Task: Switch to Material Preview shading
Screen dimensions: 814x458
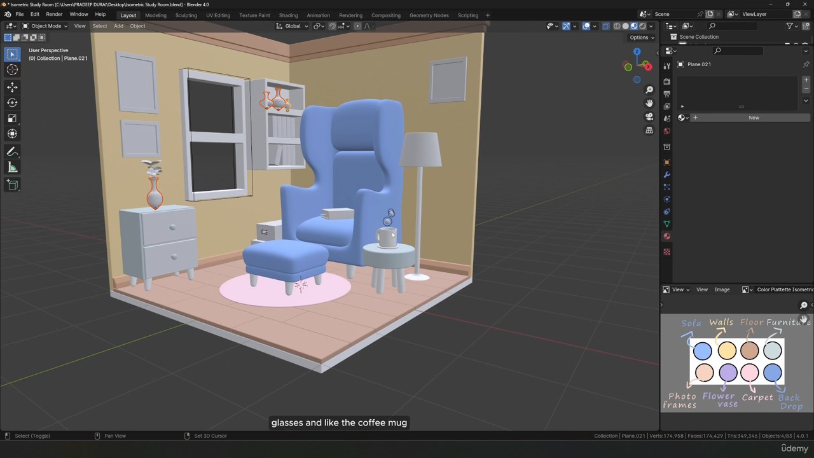Action: tap(634, 26)
